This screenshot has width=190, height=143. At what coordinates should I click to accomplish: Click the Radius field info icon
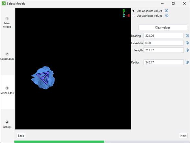coord(187,62)
